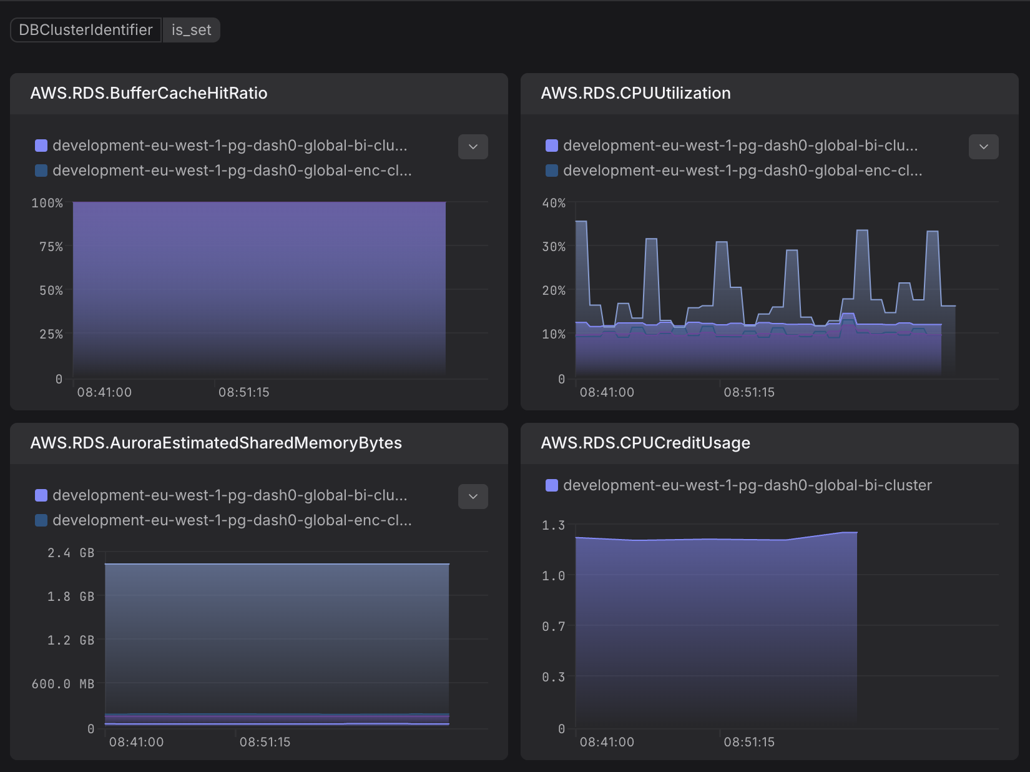Click blue enc-cl swatch in BufferCacheHitRatio legend
The image size is (1030, 772).
[41, 171]
